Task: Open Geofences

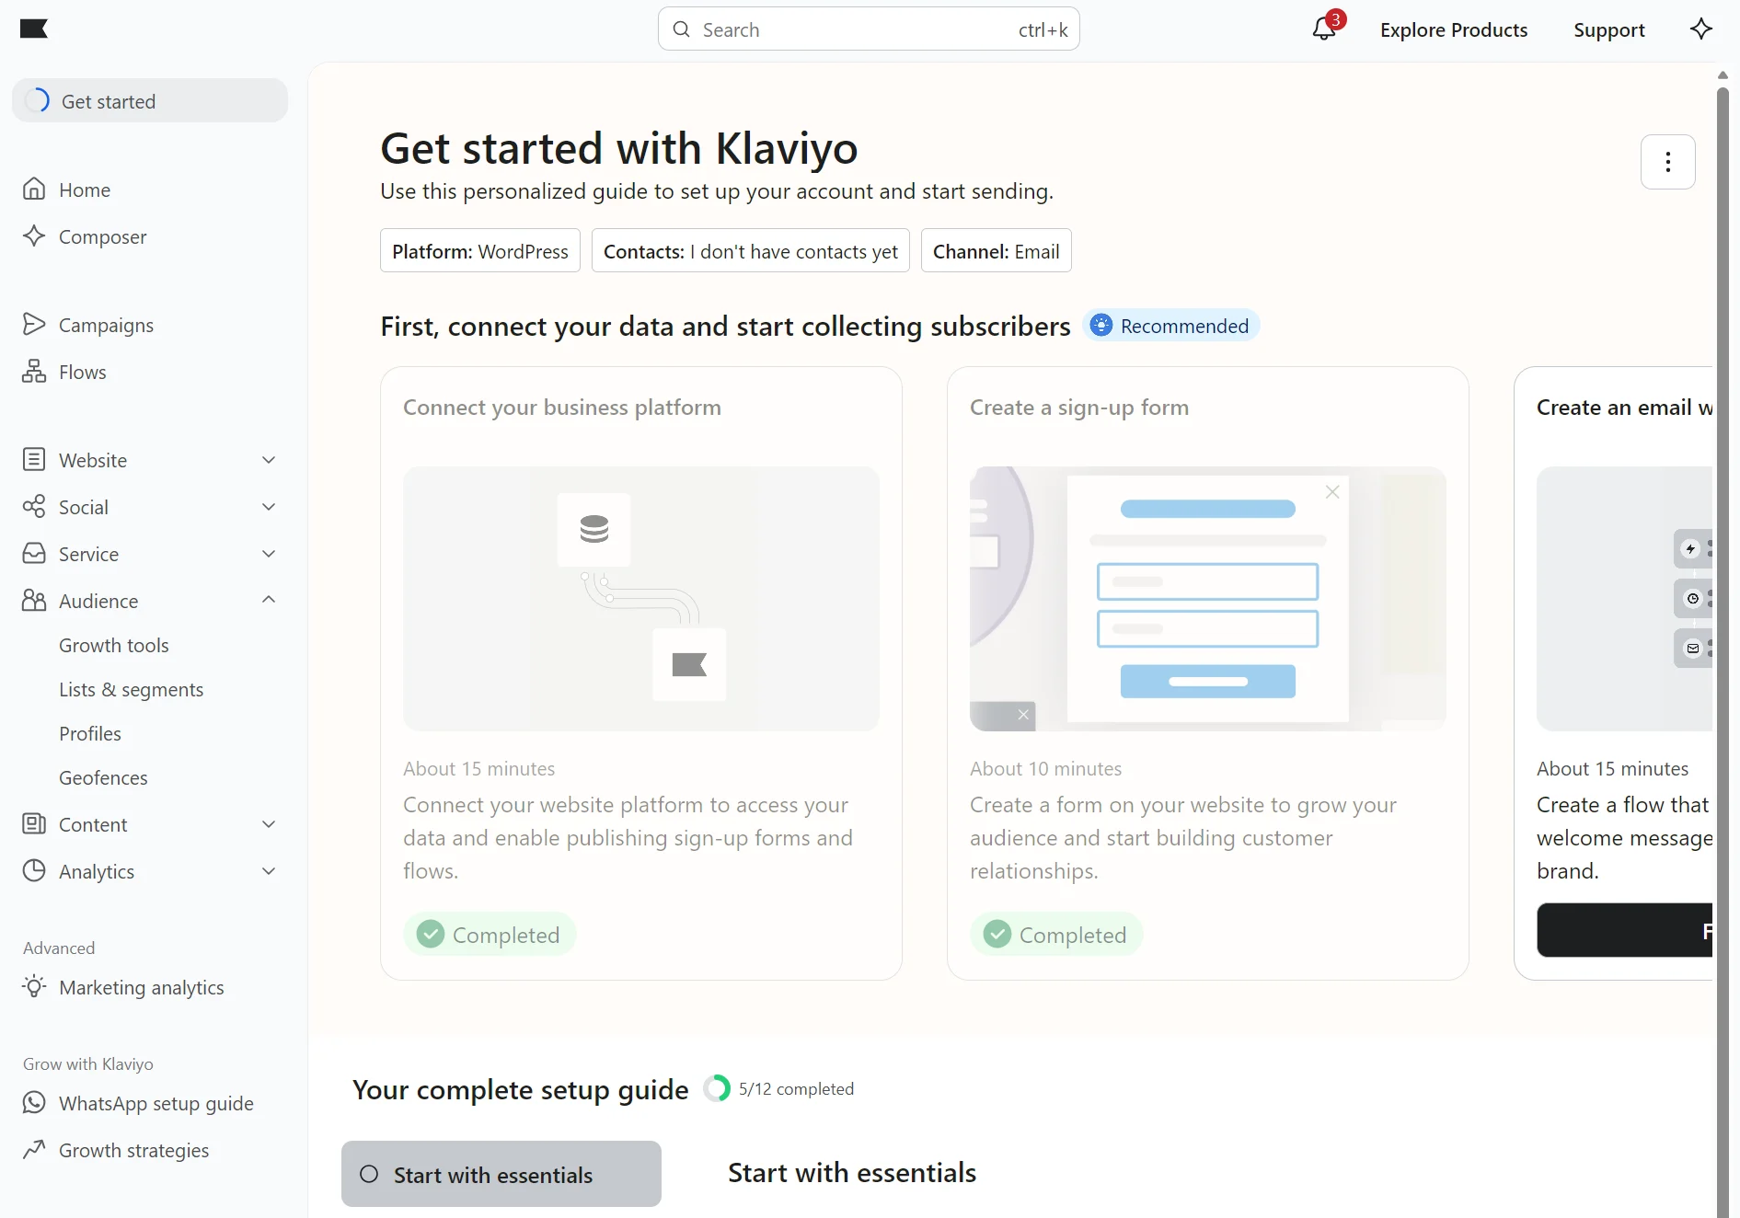Action: coord(103,777)
